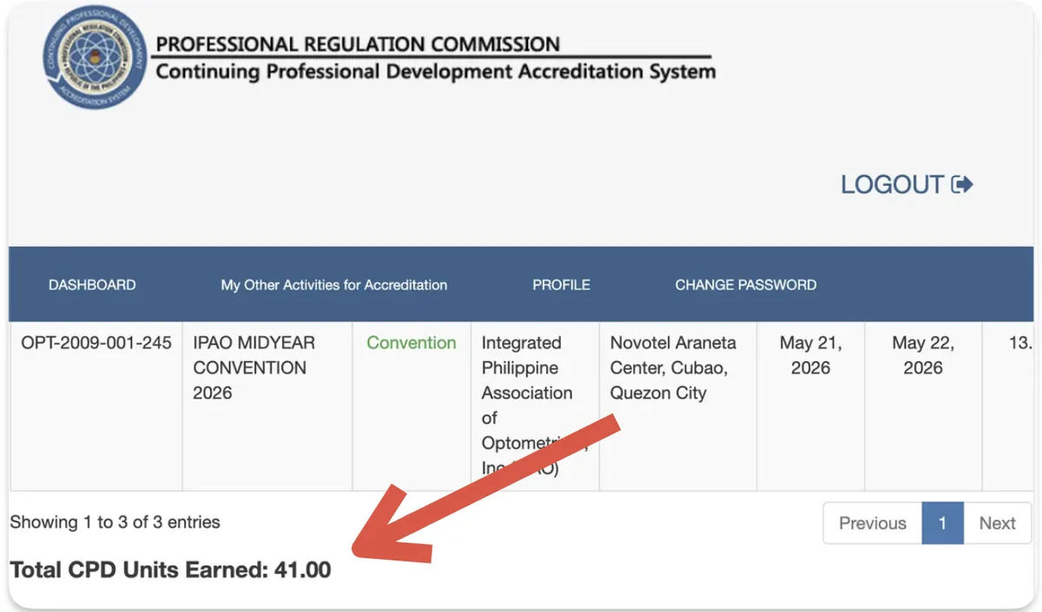Open My Other Activities for Accreditation
The height and width of the screenshot is (612, 1042).
coord(334,285)
